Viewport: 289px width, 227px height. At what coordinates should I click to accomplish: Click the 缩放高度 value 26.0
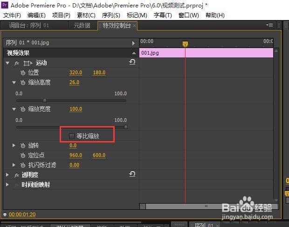coord(74,82)
